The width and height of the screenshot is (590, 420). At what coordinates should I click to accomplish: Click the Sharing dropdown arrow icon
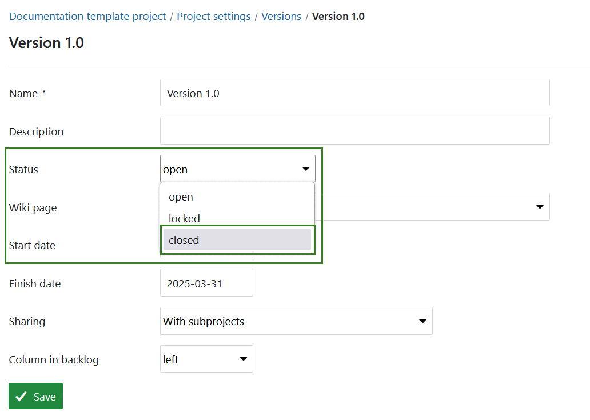pyautogui.click(x=423, y=321)
